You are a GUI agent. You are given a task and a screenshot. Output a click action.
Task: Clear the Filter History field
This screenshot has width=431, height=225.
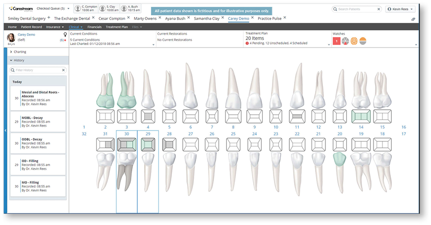[63, 70]
